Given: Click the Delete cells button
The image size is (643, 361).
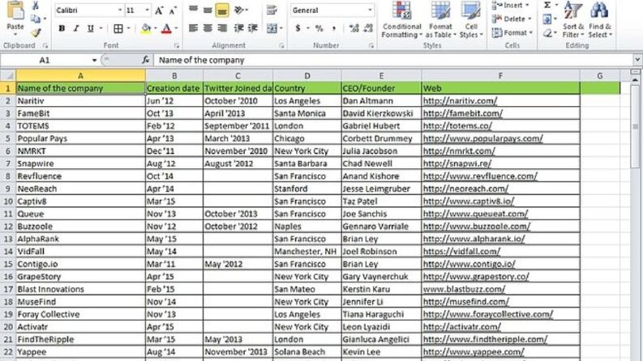Looking at the screenshot, I should [511, 19].
